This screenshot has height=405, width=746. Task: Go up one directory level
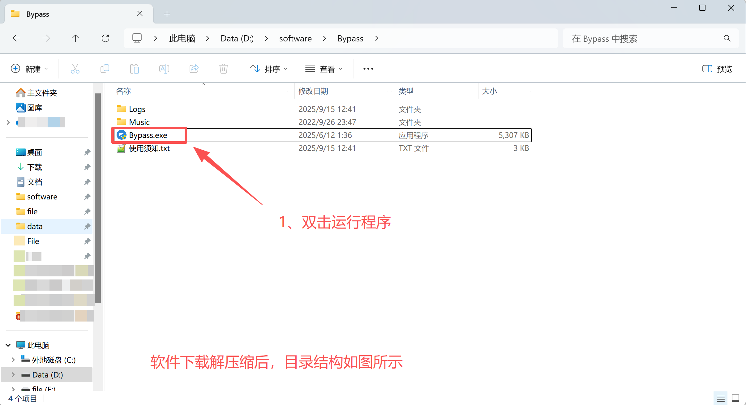tap(75, 38)
